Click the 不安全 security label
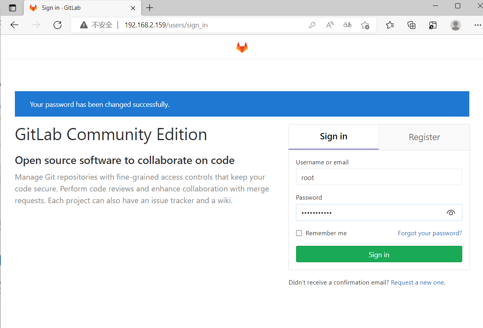The height and width of the screenshot is (328, 483). [102, 25]
